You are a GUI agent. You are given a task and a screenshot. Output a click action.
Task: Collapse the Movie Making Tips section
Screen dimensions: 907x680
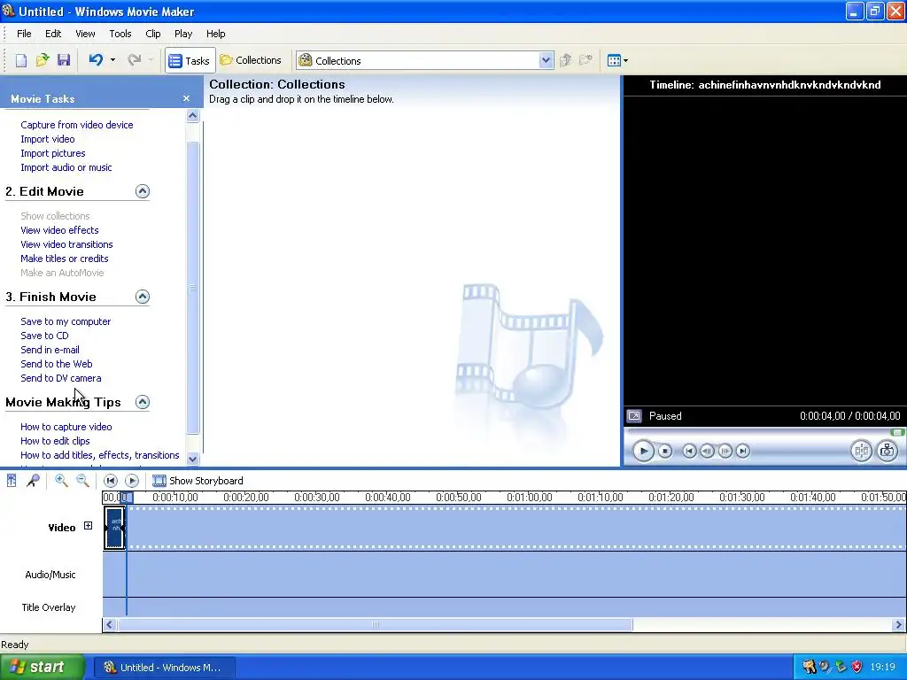pyautogui.click(x=143, y=402)
